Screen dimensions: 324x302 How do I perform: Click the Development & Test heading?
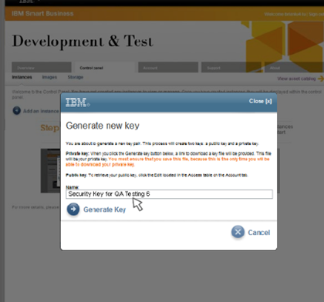pos(83,42)
